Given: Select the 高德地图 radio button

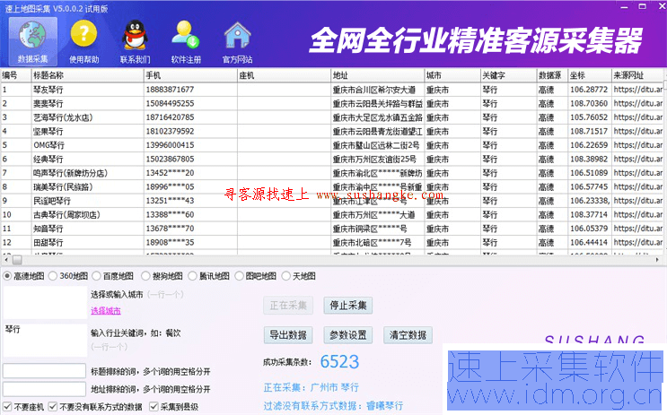Looking at the screenshot, I should (7, 276).
